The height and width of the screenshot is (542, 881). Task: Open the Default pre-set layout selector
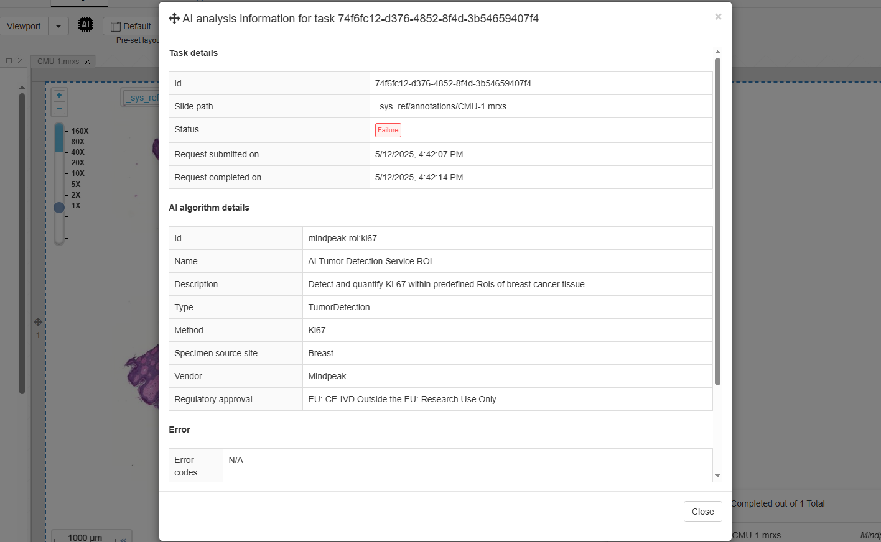131,26
